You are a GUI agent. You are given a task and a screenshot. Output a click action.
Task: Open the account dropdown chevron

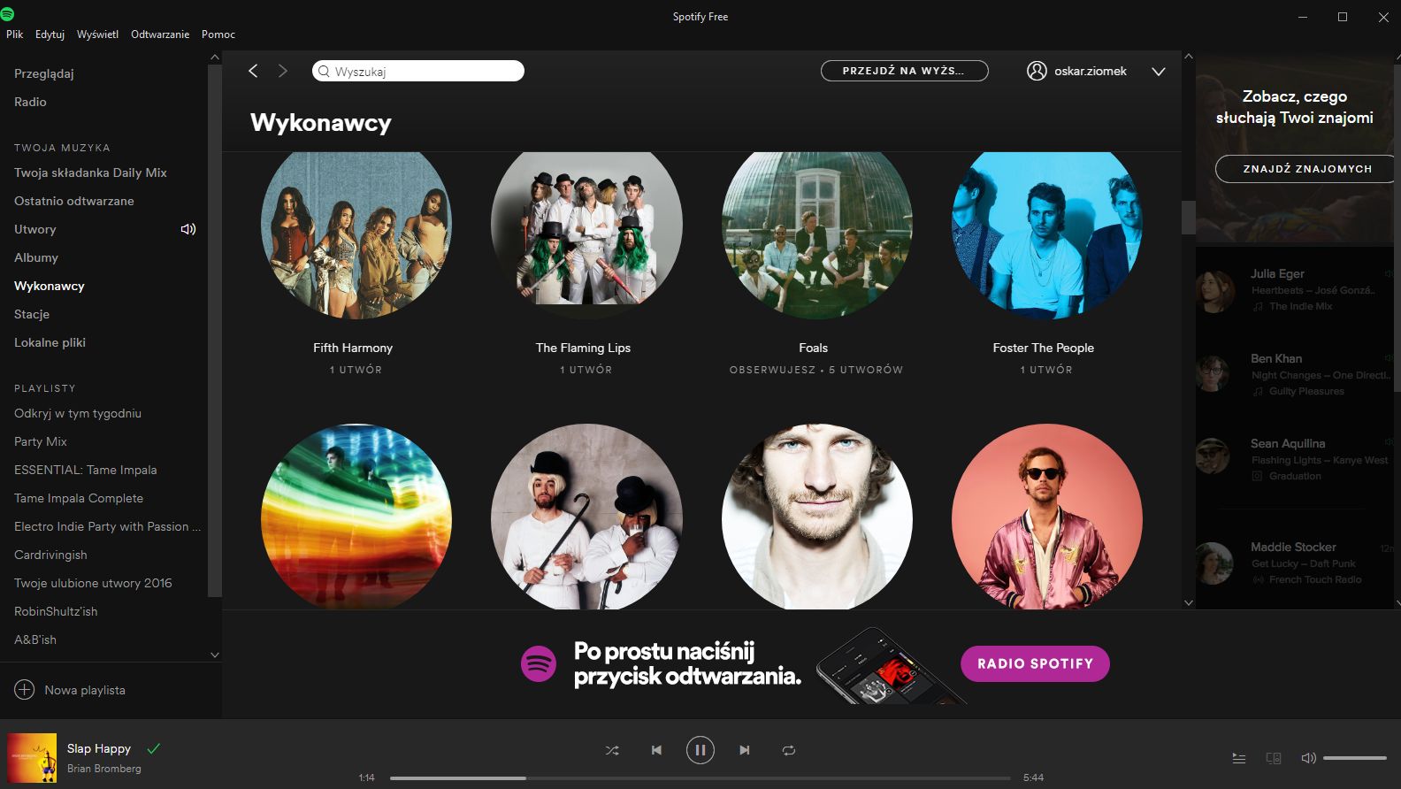(x=1159, y=72)
